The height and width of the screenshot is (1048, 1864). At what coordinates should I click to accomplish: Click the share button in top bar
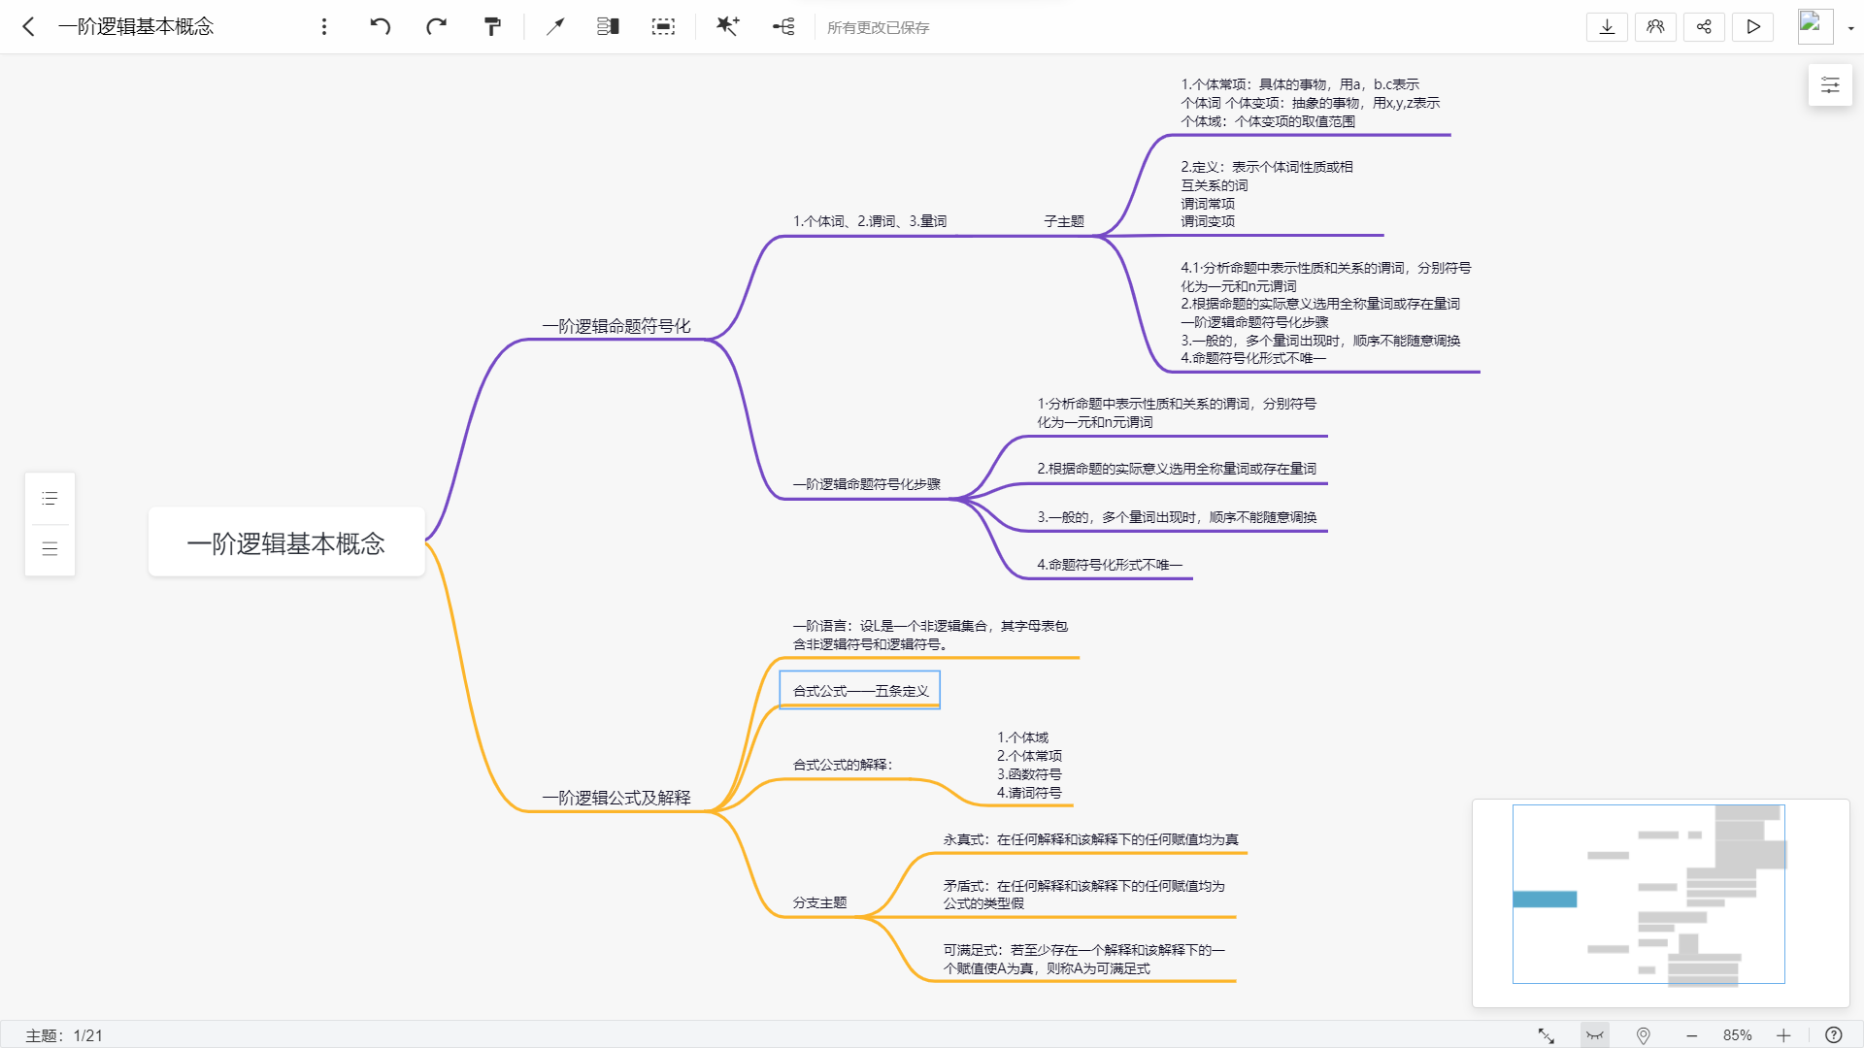coord(1704,26)
